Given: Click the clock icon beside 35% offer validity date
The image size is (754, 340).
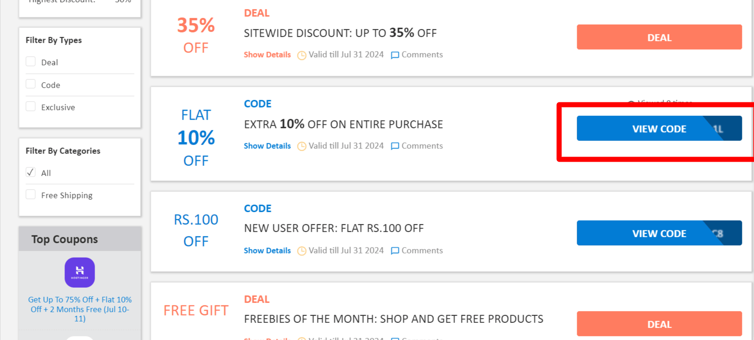Looking at the screenshot, I should (x=301, y=55).
